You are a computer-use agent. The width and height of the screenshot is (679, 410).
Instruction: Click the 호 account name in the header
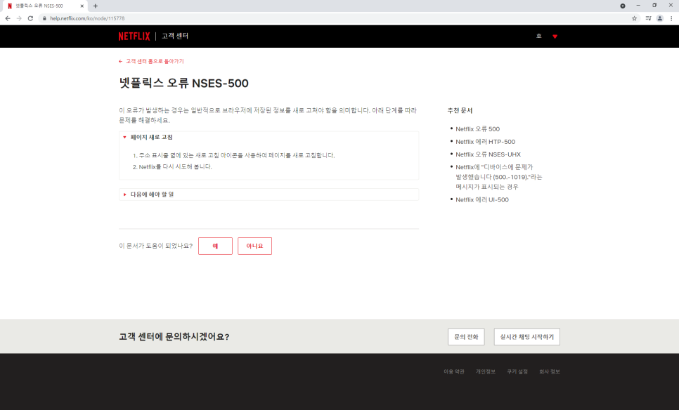click(538, 37)
